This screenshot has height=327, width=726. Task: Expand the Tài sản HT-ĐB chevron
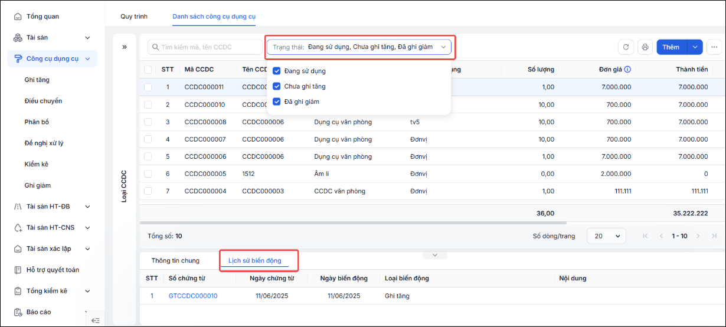coord(87,207)
